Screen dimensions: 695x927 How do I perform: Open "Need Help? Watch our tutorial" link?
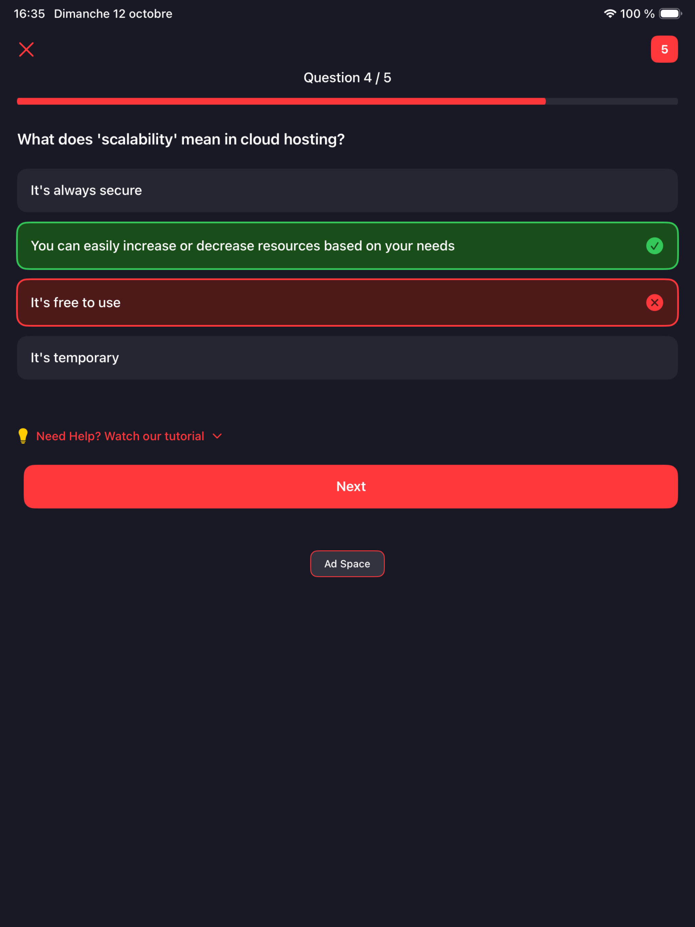point(120,436)
